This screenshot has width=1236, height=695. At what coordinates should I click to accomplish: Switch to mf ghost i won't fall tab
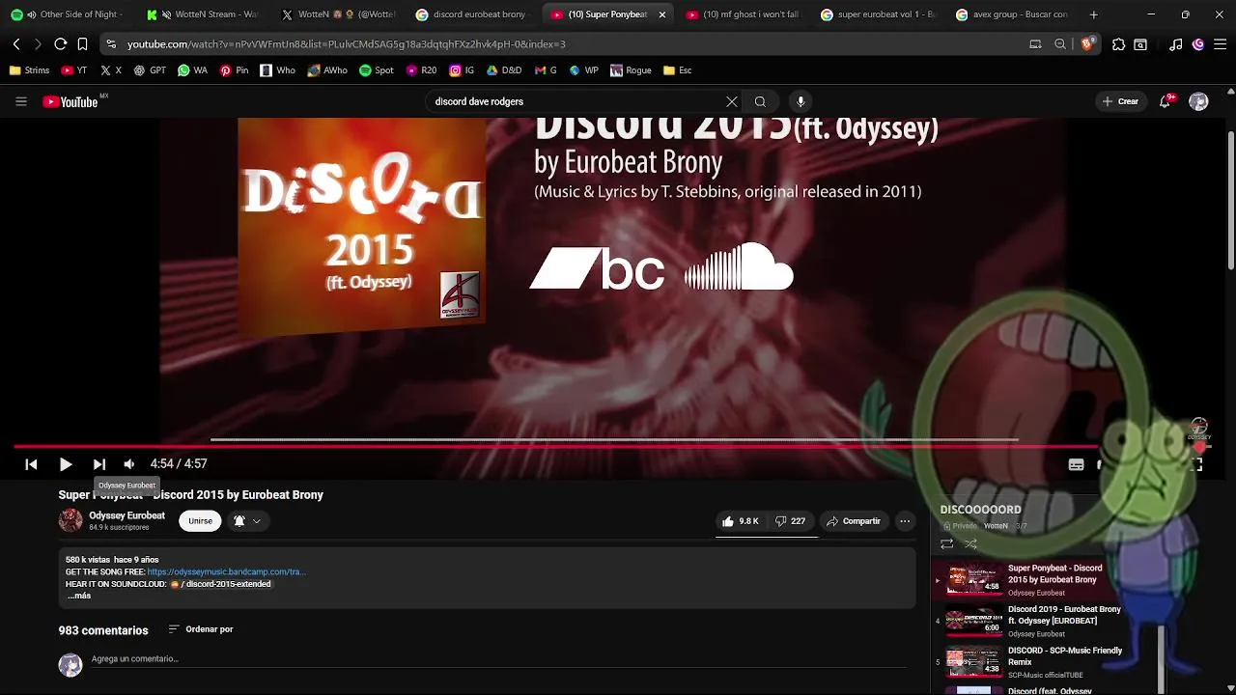tap(744, 14)
